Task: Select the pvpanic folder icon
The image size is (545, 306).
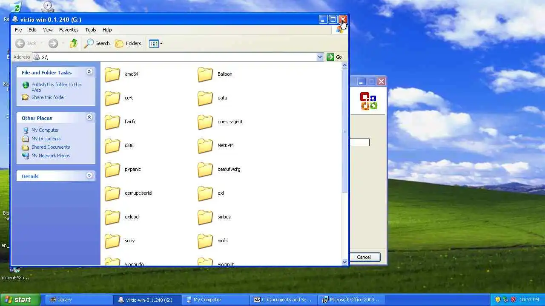Action: pyautogui.click(x=113, y=170)
